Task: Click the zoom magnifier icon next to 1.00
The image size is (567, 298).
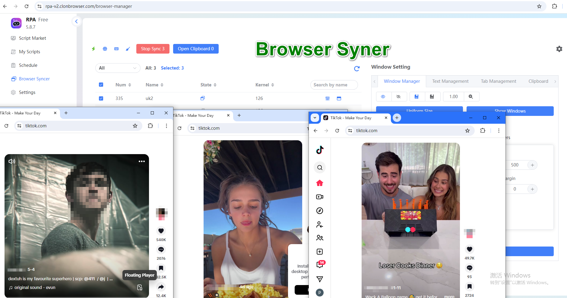Action: tap(471, 97)
